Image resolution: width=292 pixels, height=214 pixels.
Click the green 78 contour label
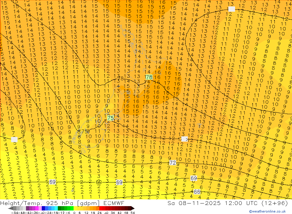point(149,77)
